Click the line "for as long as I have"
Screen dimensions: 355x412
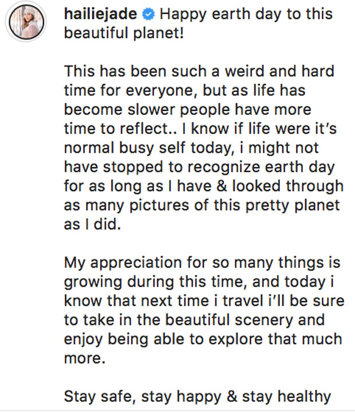coord(203,185)
